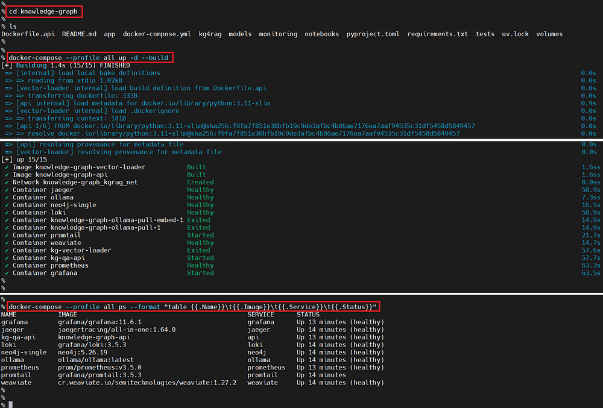Image resolution: width=603 pixels, height=408 pixels.
Task: Click the 'docker-compose --profile all up -d --build' command
Action: tap(89, 58)
